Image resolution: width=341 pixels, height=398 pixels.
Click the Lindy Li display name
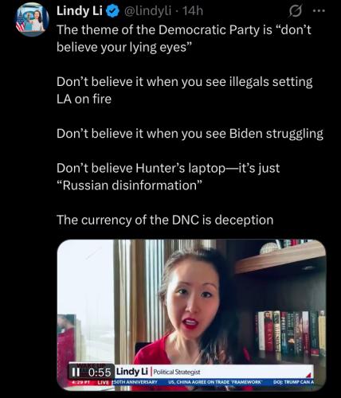click(x=80, y=11)
